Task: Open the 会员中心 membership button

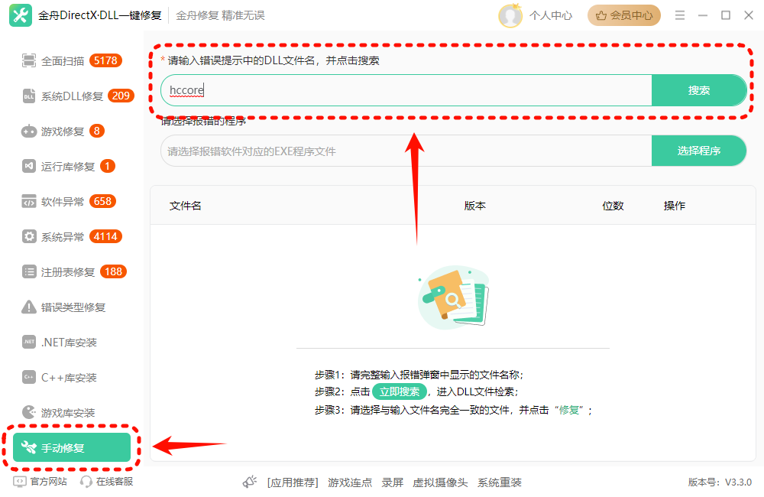Action: [x=623, y=15]
